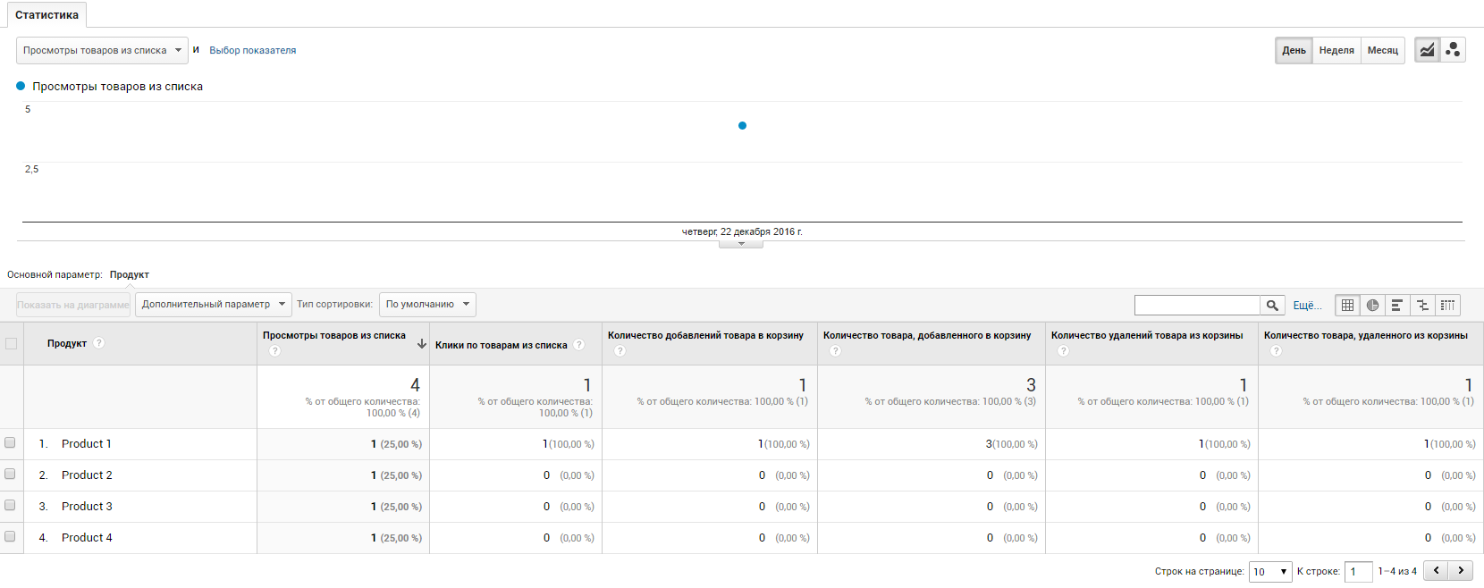Click Выбор показателя link
The width and height of the screenshot is (1484, 588).
coord(253,50)
